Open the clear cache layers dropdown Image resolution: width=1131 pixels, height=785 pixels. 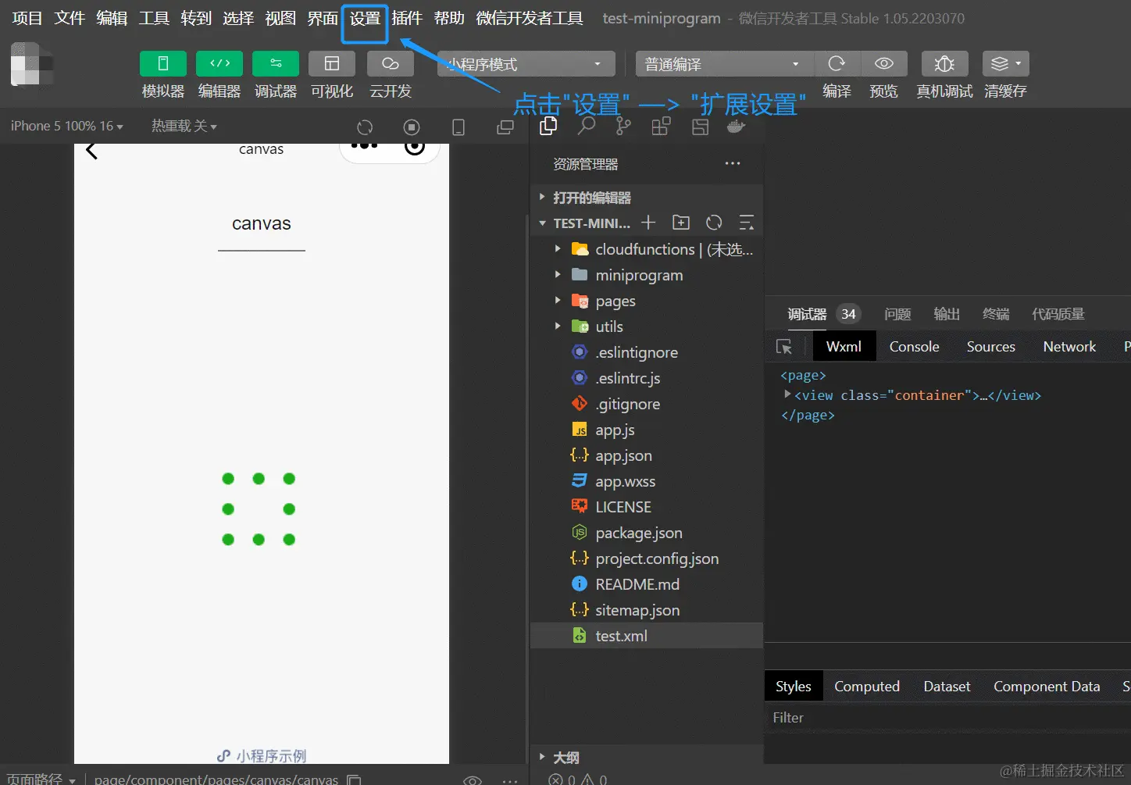(1005, 63)
